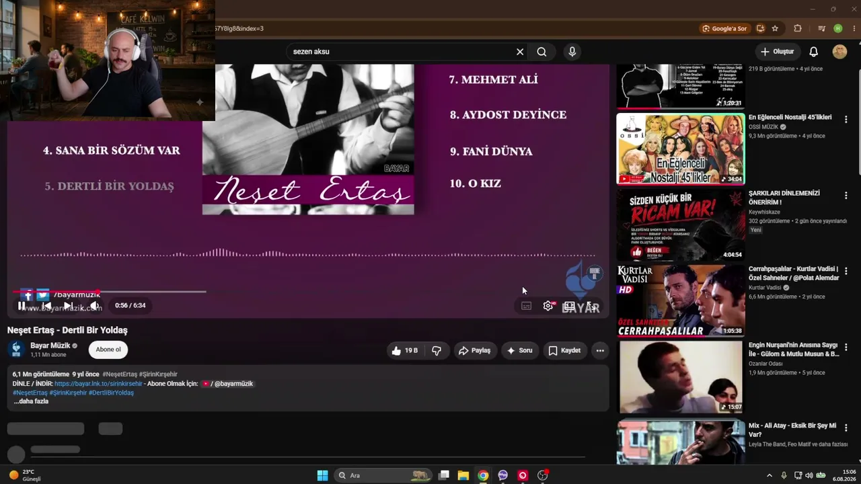Open the Oluştur create menu
Image resolution: width=861 pixels, height=484 pixels.
(777, 52)
